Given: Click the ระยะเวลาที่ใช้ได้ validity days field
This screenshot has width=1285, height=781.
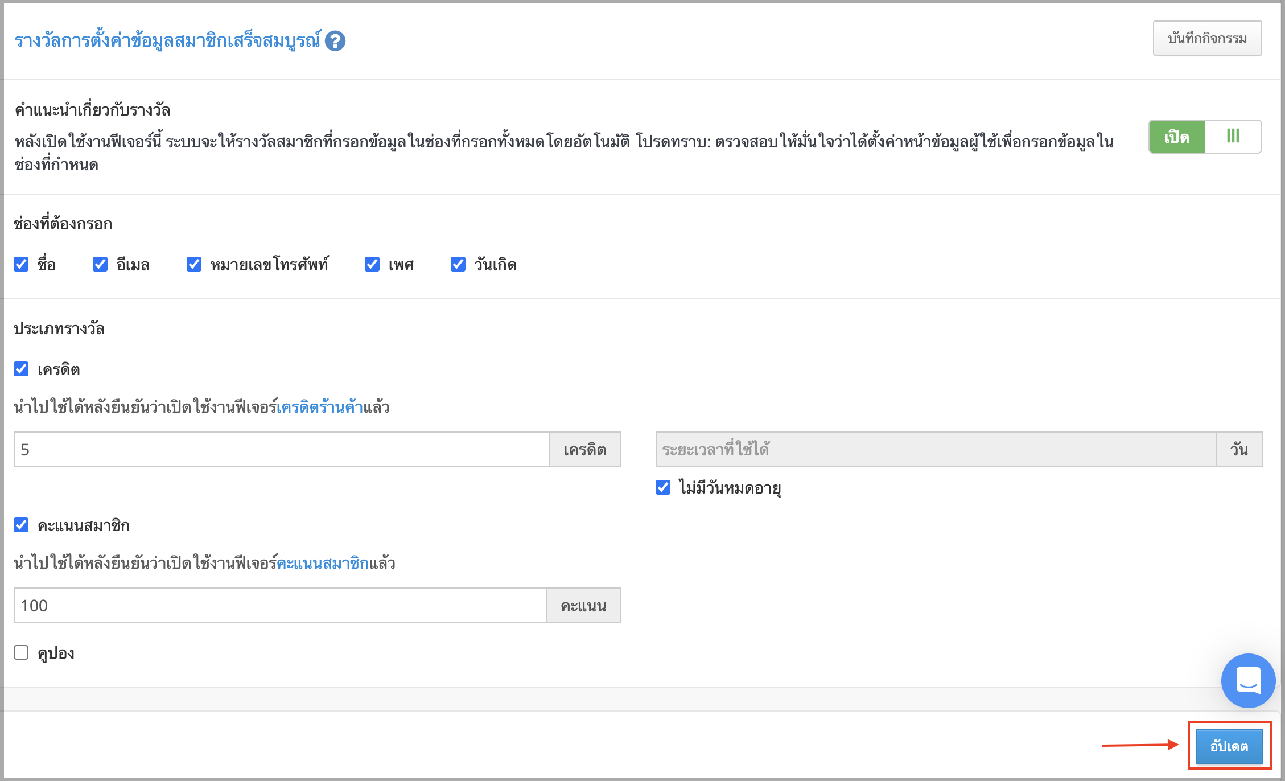Looking at the screenshot, I should [x=936, y=449].
